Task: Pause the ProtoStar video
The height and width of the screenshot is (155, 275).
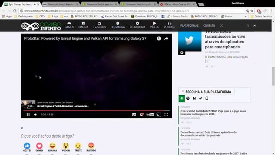Action: pos(28,115)
